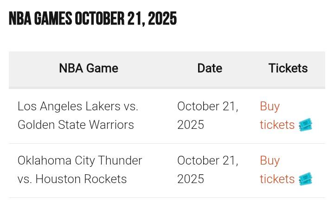Click "OCTOBER 21" in the page heading
The image size is (334, 203).
tap(109, 19)
